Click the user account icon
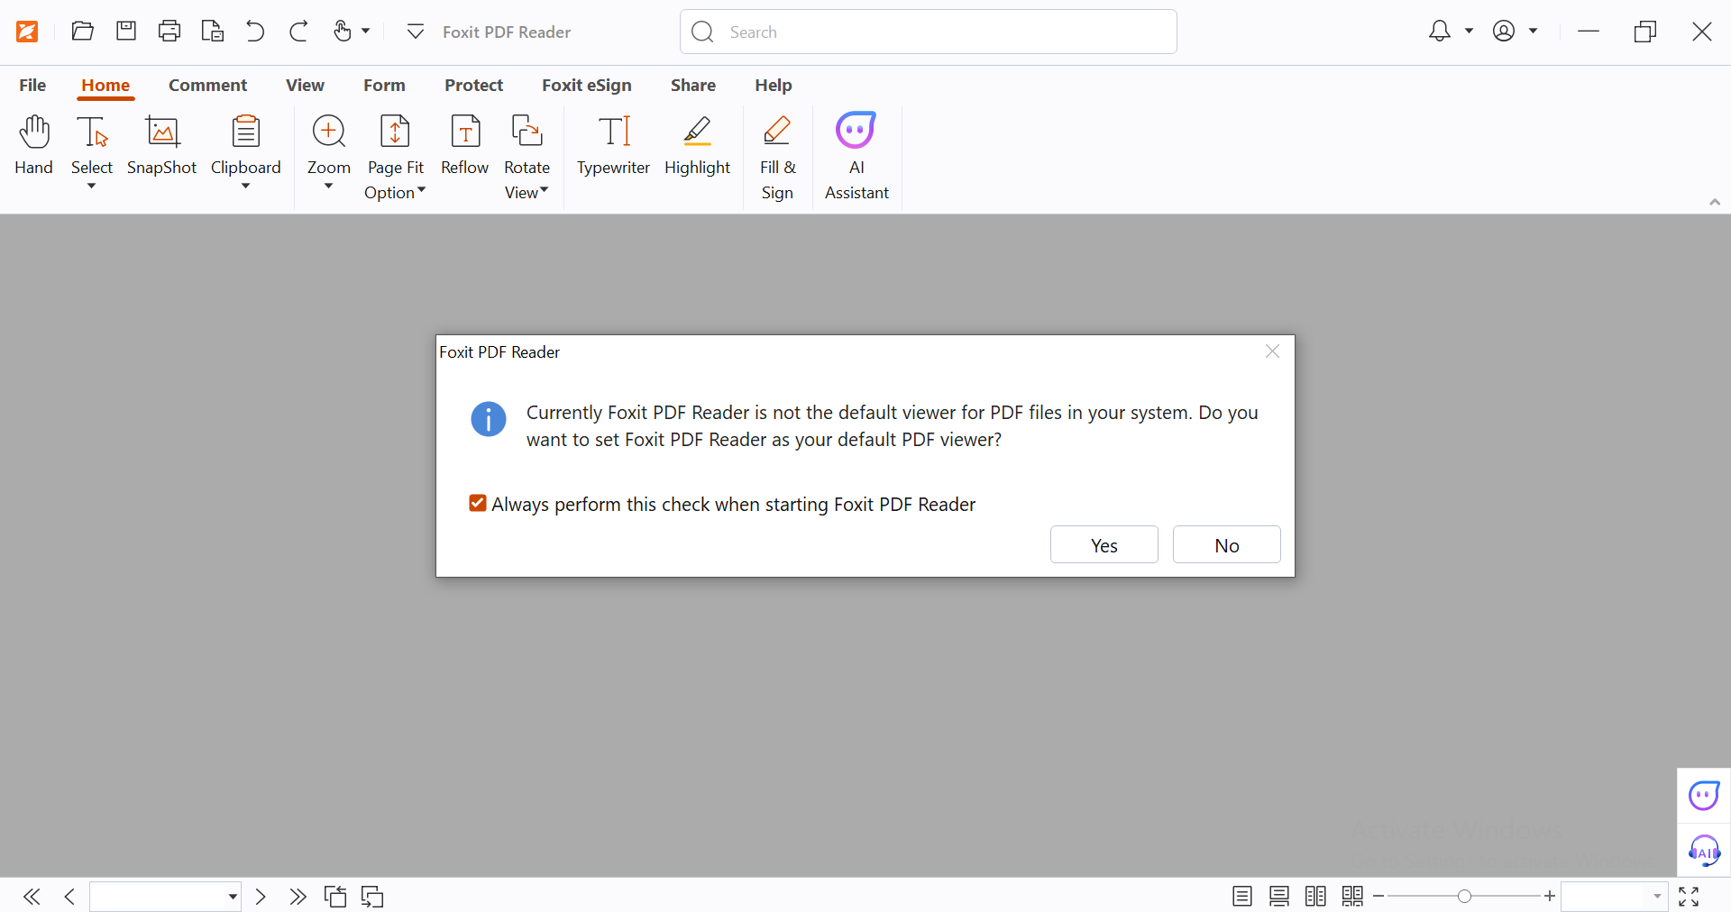 (x=1504, y=32)
